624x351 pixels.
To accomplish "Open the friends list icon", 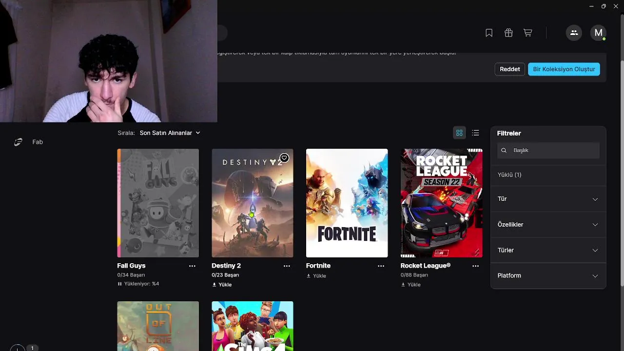I will click(574, 33).
